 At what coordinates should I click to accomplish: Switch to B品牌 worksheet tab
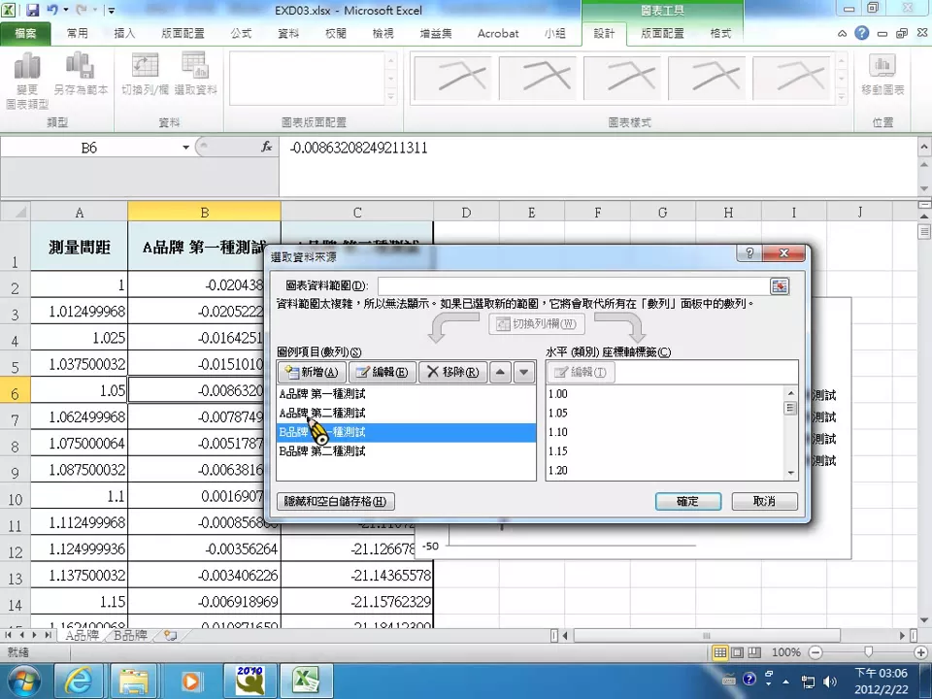[130, 635]
